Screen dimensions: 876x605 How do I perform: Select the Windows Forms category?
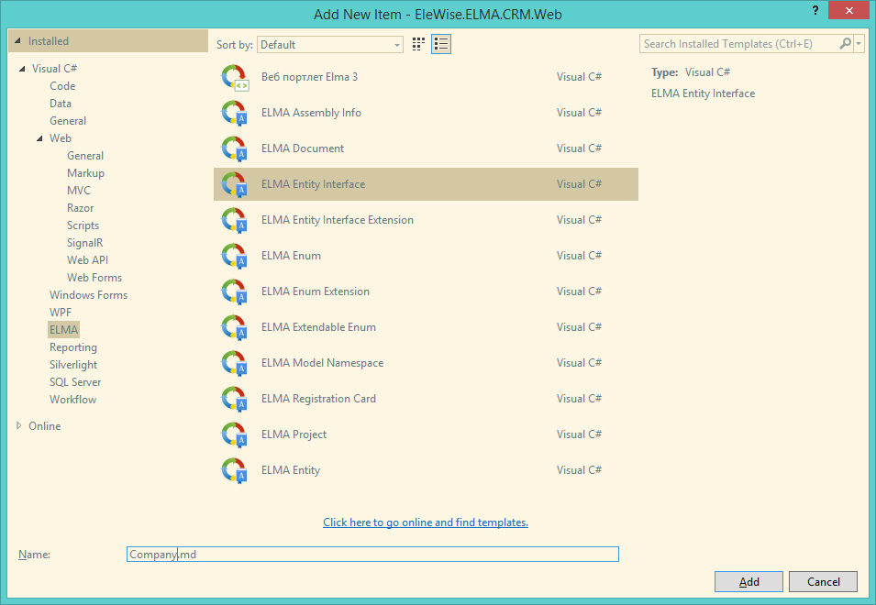88,294
